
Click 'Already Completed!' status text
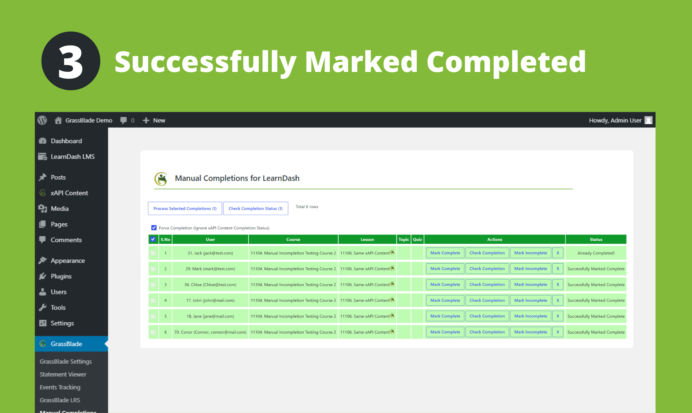coord(596,253)
